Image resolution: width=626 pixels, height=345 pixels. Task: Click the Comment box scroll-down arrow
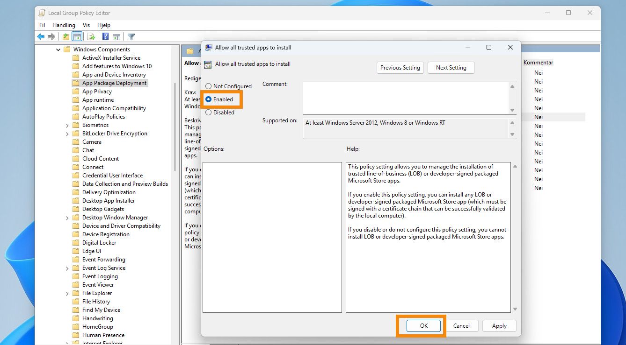[512, 110]
